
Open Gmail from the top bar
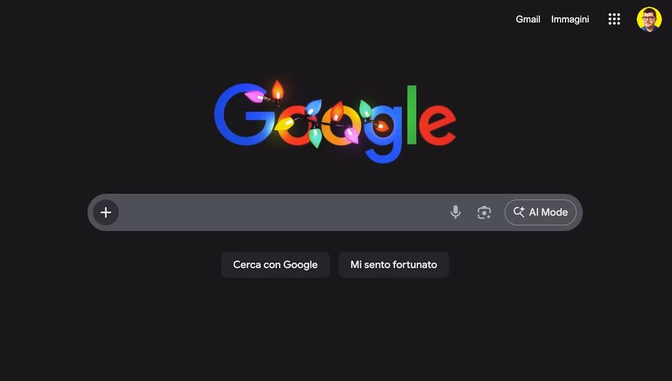coord(528,19)
